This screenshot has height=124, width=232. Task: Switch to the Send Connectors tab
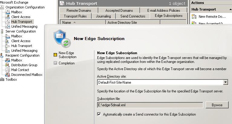(x=133, y=16)
